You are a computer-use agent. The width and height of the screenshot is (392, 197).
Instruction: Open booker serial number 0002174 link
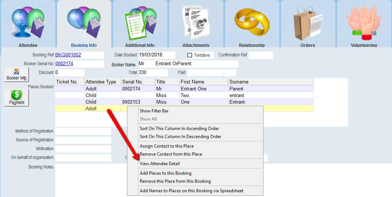pyautogui.click(x=64, y=64)
